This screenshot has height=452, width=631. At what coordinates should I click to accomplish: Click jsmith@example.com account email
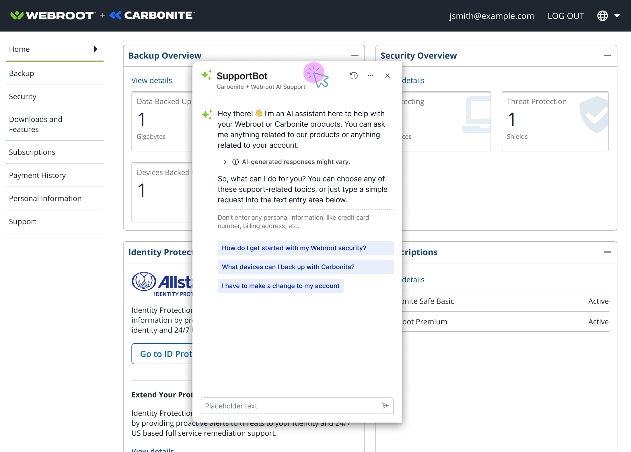point(492,16)
